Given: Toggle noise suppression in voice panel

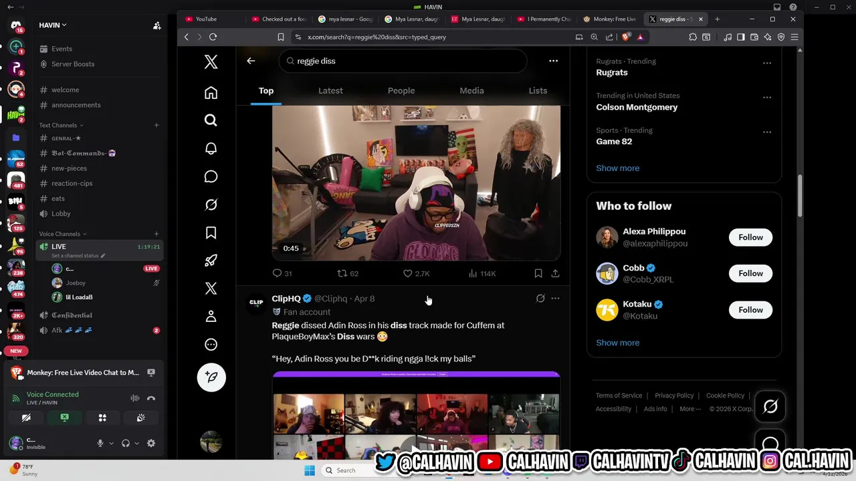Looking at the screenshot, I should 135,398.
